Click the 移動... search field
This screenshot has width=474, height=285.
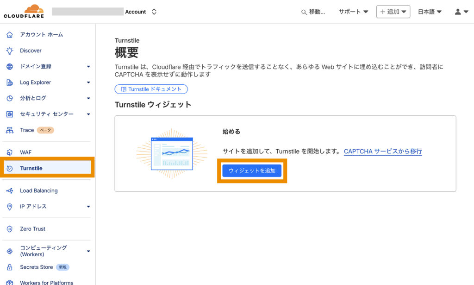[313, 12]
